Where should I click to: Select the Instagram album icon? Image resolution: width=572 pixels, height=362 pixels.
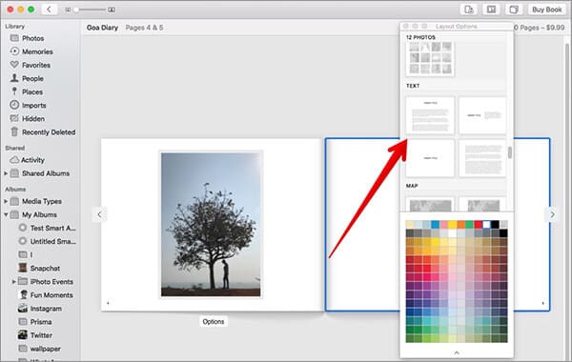(x=23, y=308)
